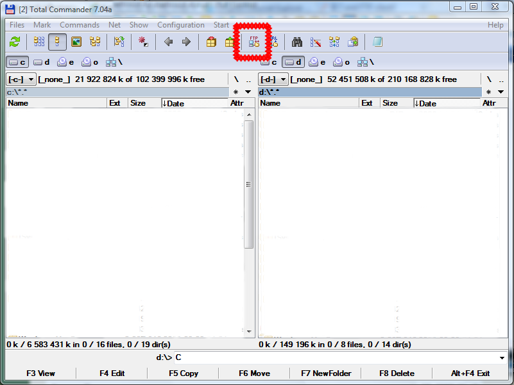Click the command line input field

[334, 357]
